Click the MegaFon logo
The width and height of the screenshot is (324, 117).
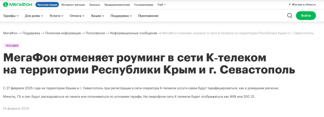(x=18, y=4)
